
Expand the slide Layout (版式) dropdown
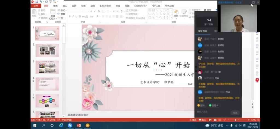coord(62,10)
